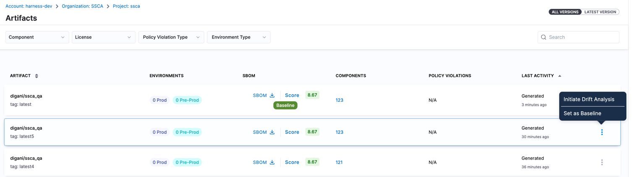Choose Initiate Drift Analysis menu option
Image resolution: width=638 pixels, height=177 pixels.
click(589, 99)
